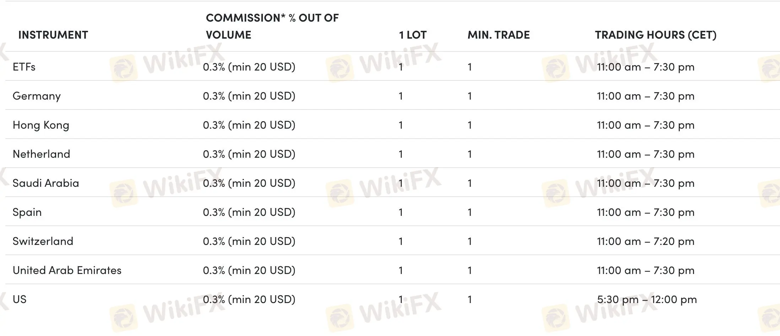Select the Hong Kong instrument cell
Image resolution: width=780 pixels, height=336 pixels.
pos(41,125)
